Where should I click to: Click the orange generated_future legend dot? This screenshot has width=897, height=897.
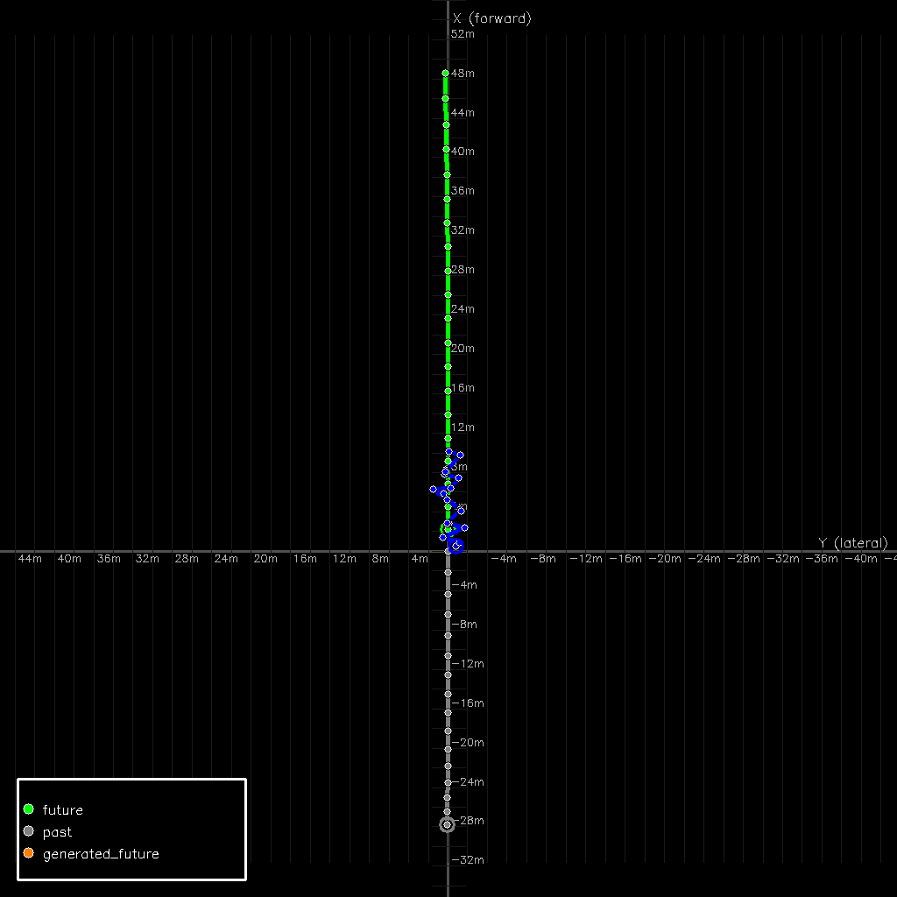point(29,853)
